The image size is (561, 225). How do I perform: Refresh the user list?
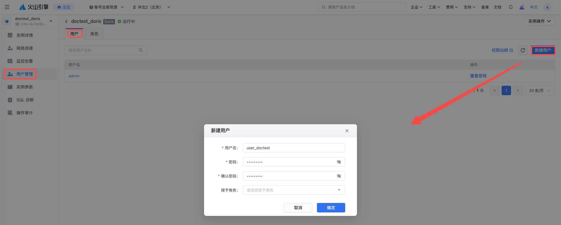523,50
